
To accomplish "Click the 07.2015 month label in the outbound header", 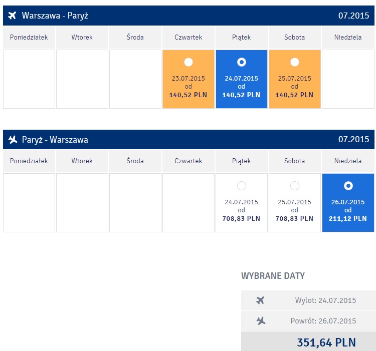I will point(353,16).
